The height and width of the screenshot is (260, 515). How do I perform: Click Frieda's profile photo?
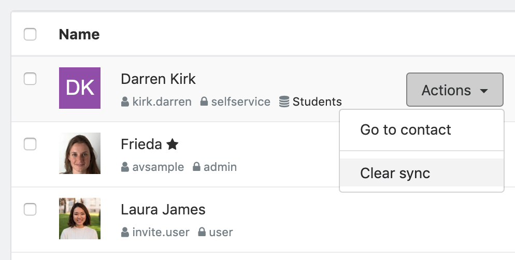[x=80, y=153]
